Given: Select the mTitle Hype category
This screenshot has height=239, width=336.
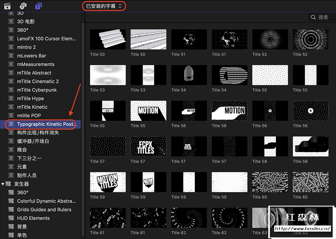Looking at the screenshot, I should click(x=41, y=99).
